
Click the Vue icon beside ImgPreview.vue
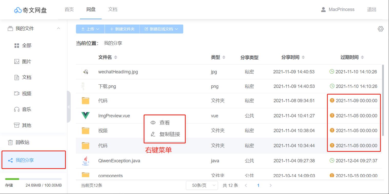pos(86,116)
